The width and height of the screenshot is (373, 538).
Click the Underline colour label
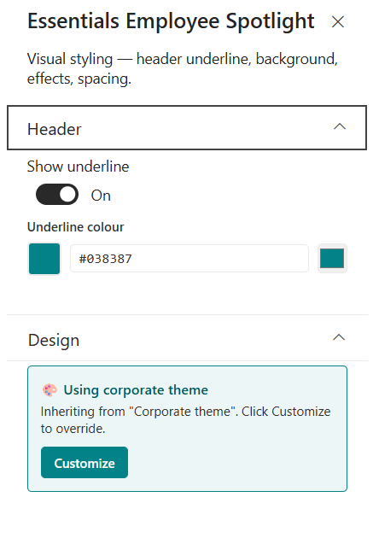tap(76, 227)
